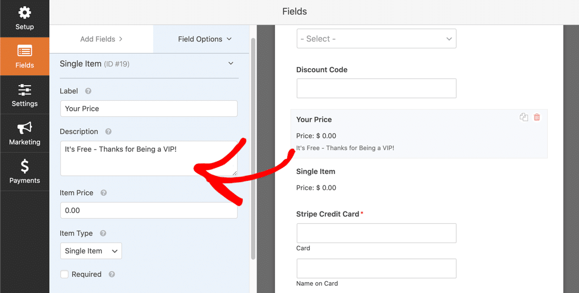
Task: Delete the Your Price field
Action: click(537, 117)
